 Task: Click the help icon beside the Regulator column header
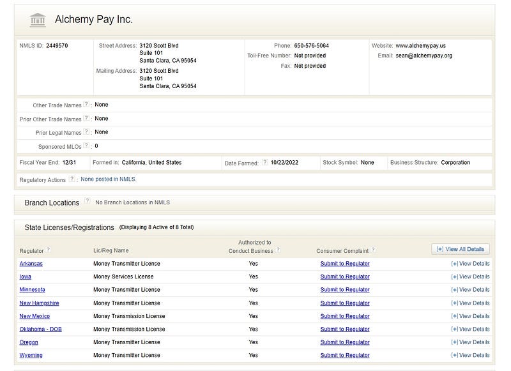(49, 250)
